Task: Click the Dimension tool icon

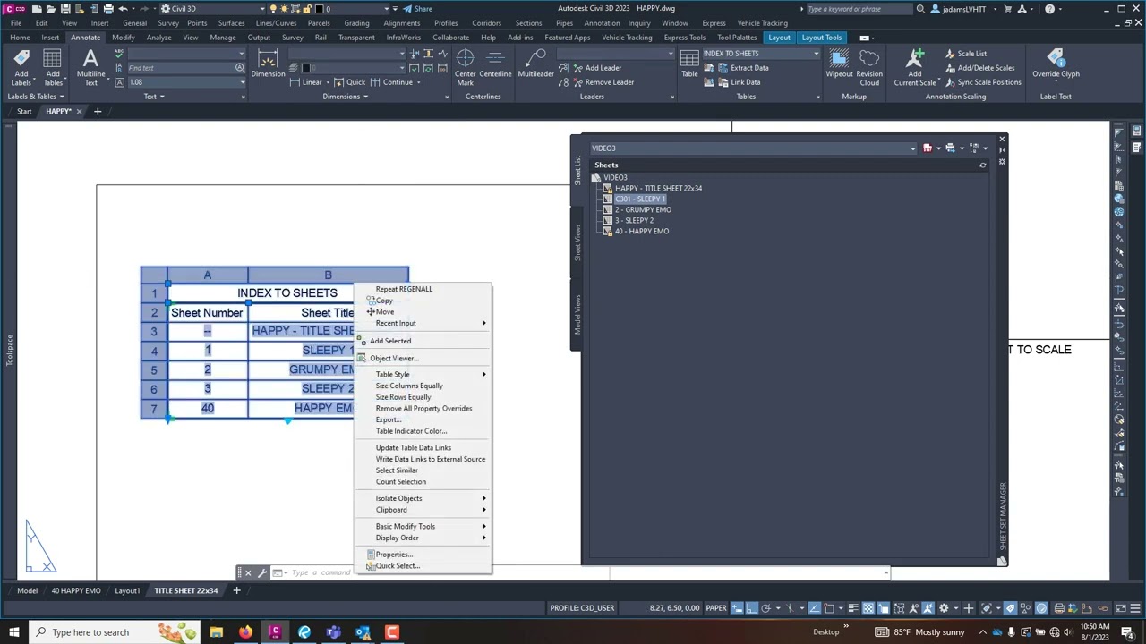Action: coord(268,59)
